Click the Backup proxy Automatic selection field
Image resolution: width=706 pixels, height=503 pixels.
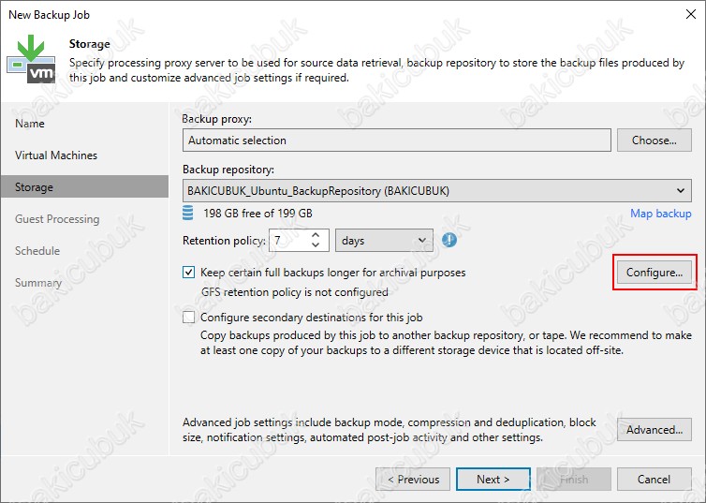pos(397,141)
